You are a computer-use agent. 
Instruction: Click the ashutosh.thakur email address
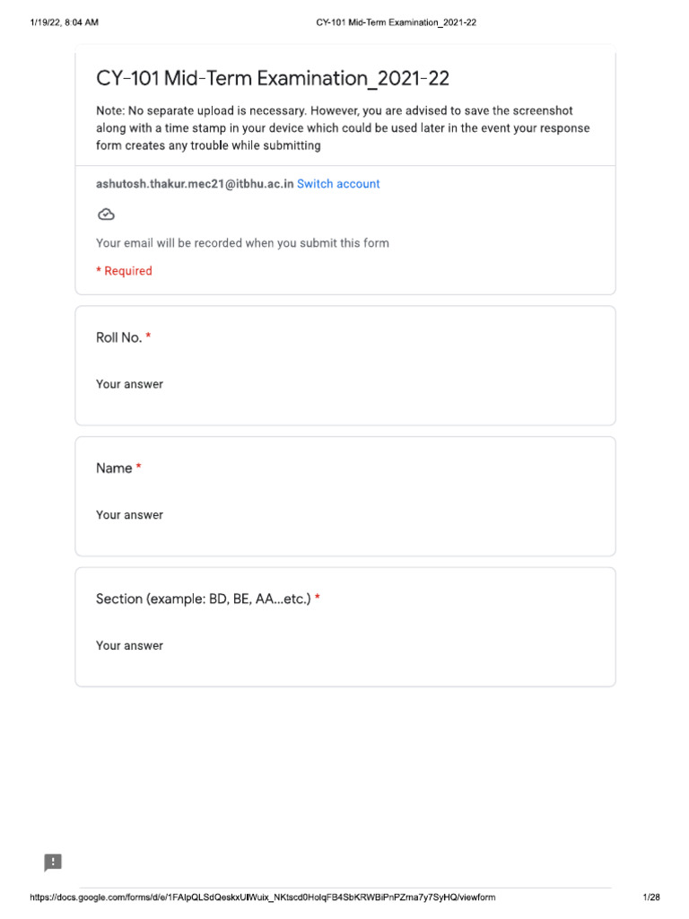point(195,184)
